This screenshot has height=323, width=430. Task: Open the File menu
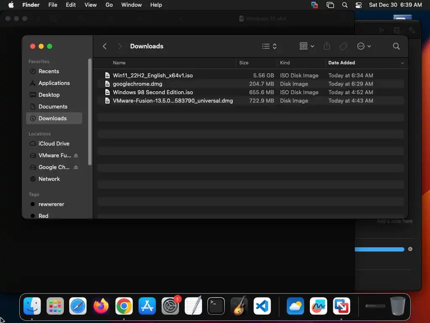tap(52, 5)
